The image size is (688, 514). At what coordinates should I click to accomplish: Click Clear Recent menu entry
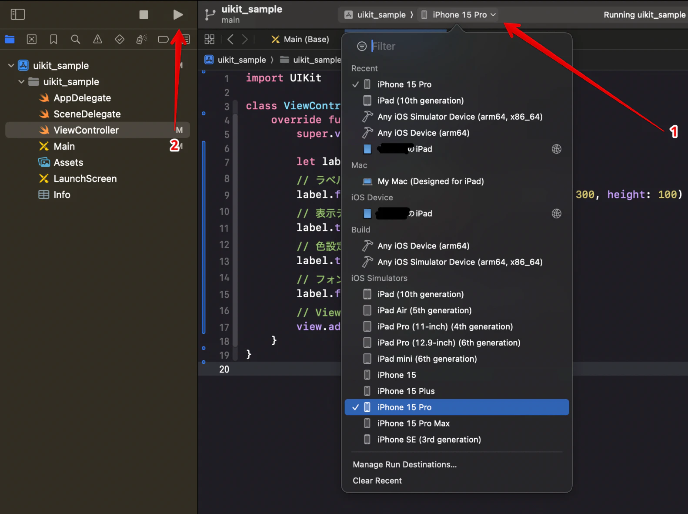[x=377, y=480]
